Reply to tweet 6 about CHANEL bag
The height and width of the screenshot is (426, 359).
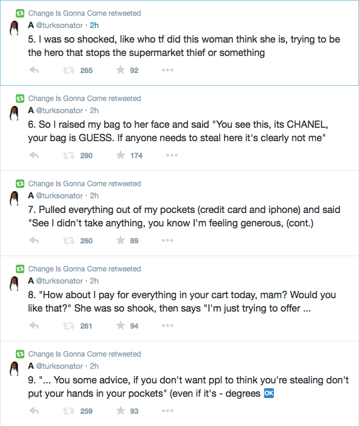click(34, 155)
